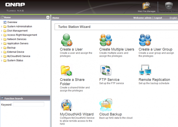Viewport: 178px width, 127px height.
Task: Expand the Access Right Management node
Action: click(x=2, y=35)
